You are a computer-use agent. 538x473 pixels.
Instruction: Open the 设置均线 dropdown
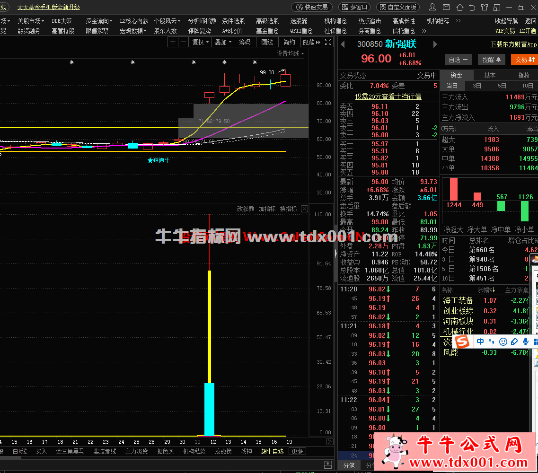click(290, 53)
